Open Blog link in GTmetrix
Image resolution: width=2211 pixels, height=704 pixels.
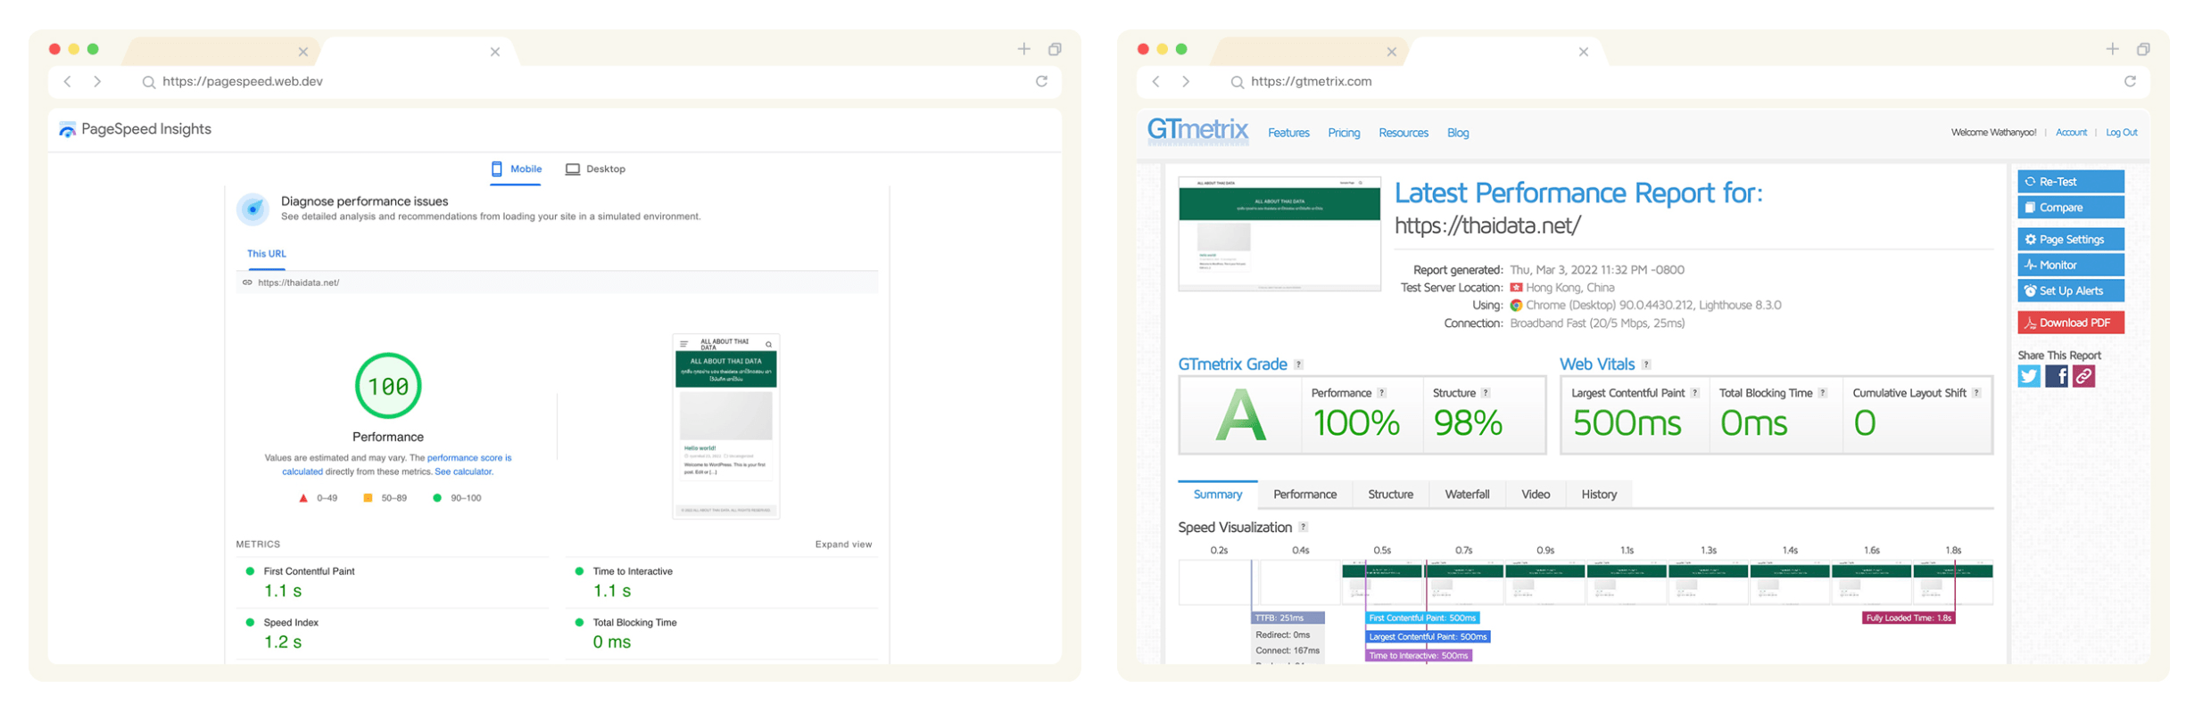point(1458,133)
